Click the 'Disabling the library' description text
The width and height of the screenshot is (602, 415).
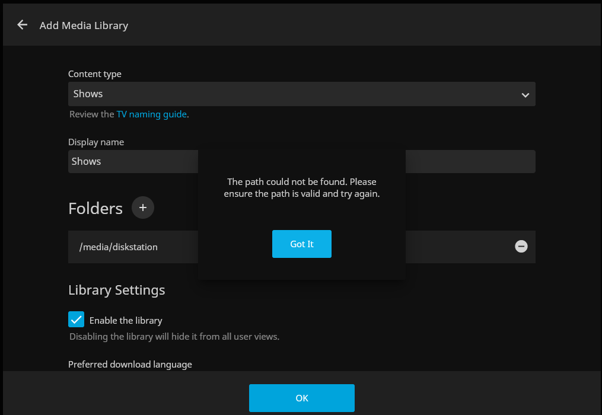174,337
